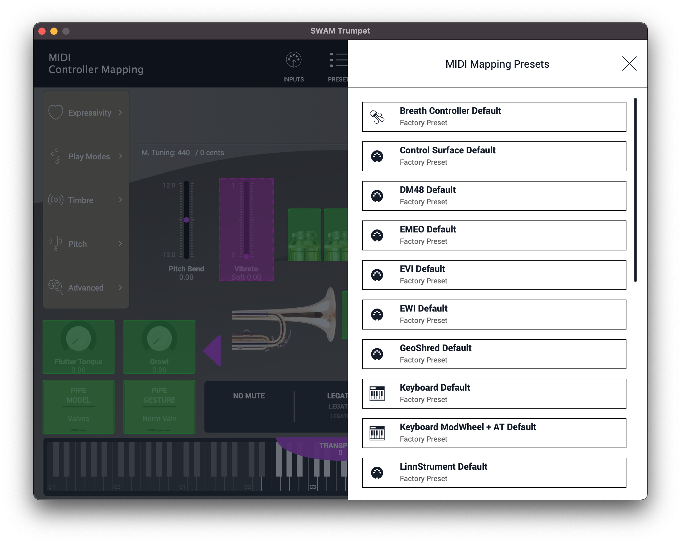Click the Control Surface Default MIDI icon
Viewport: 681px width, 544px height.
click(377, 156)
